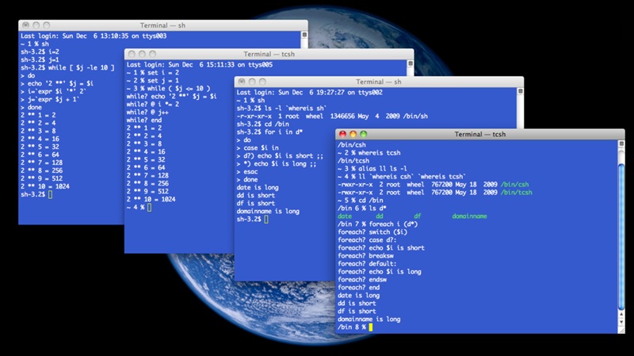The height and width of the screenshot is (356, 634).
Task: Click the cursor after the sh-3.2$ prompt in ttys002 window
Action: tap(265, 220)
